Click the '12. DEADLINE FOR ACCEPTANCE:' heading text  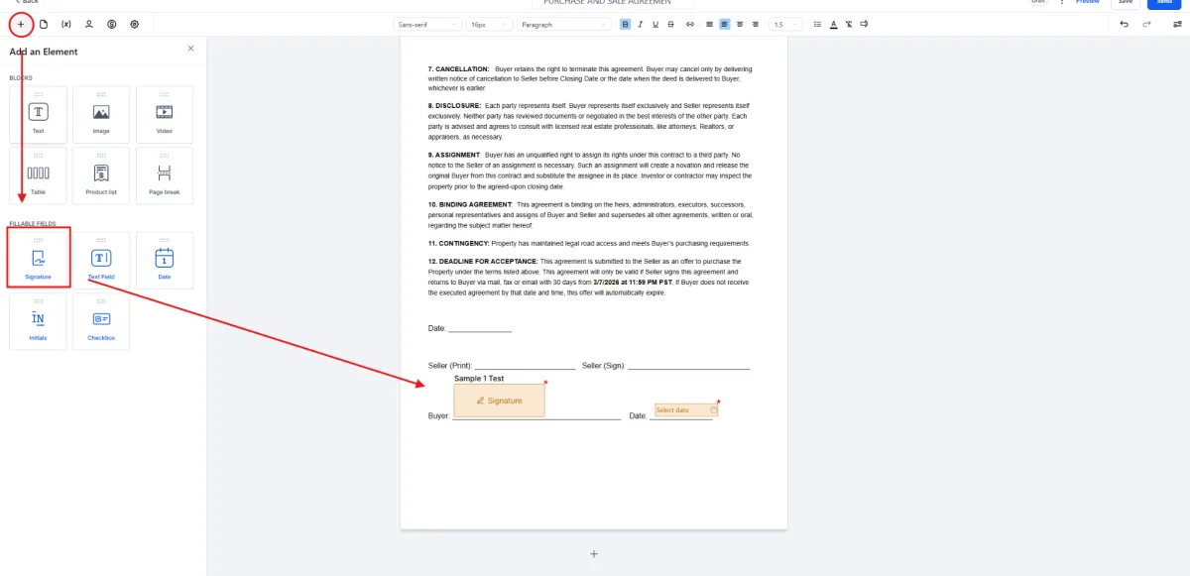coord(483,261)
